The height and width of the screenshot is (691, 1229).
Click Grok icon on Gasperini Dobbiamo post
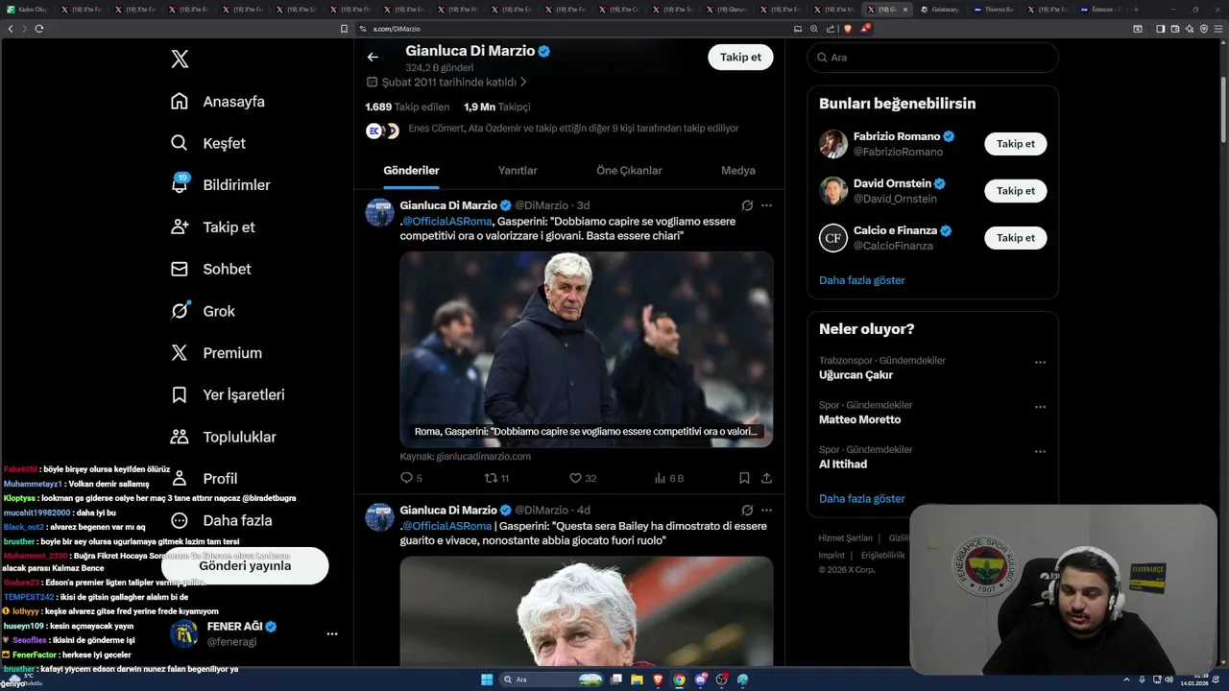tap(747, 205)
